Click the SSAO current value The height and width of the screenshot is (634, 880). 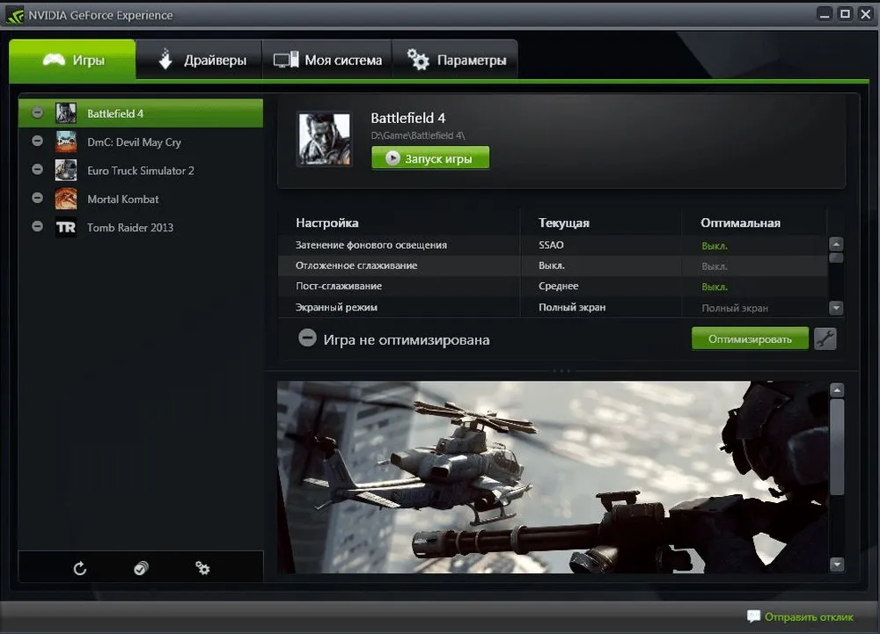[x=551, y=245]
